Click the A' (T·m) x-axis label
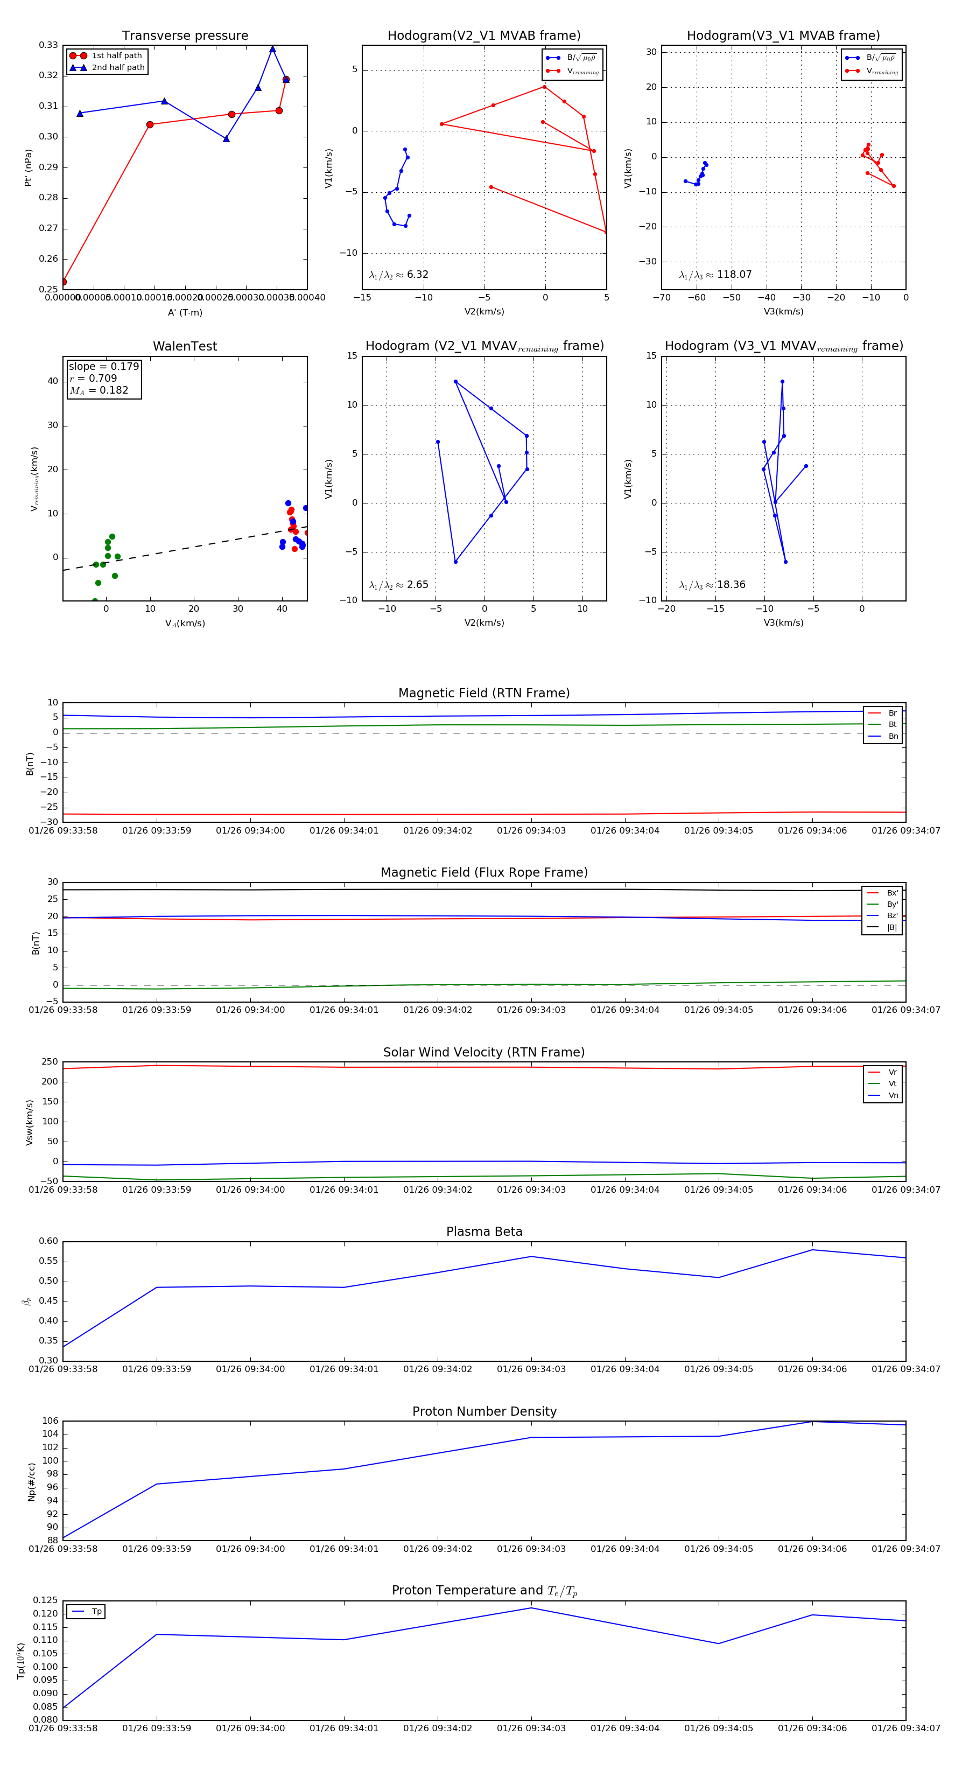Screen dimensions: 969x1777 point(185,312)
